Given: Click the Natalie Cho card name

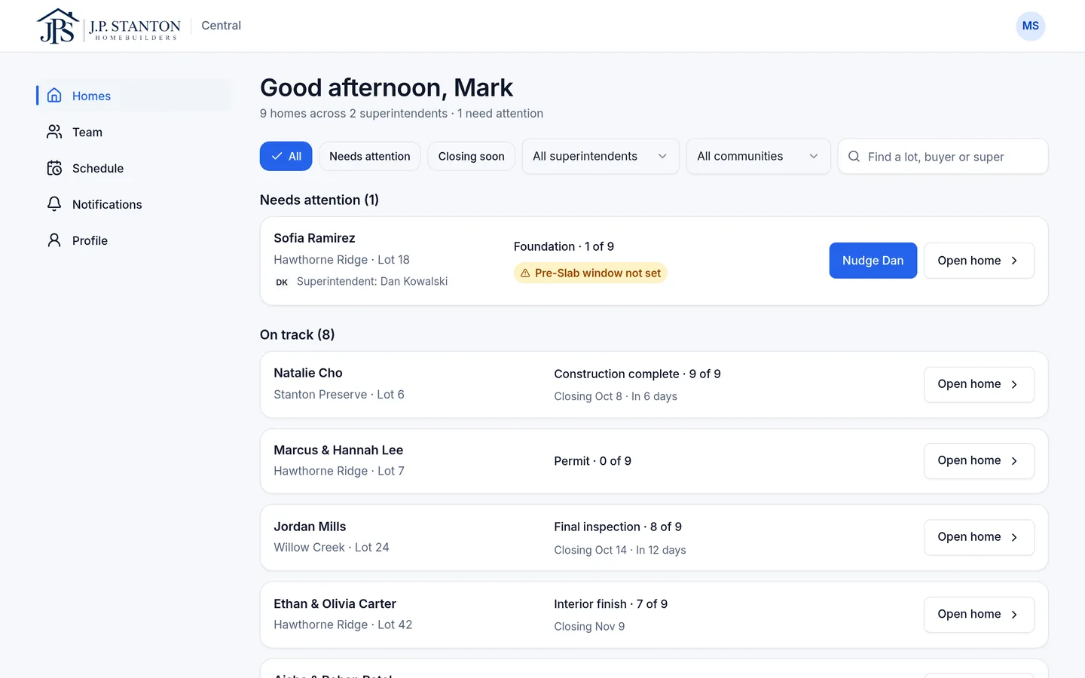Looking at the screenshot, I should (x=307, y=373).
